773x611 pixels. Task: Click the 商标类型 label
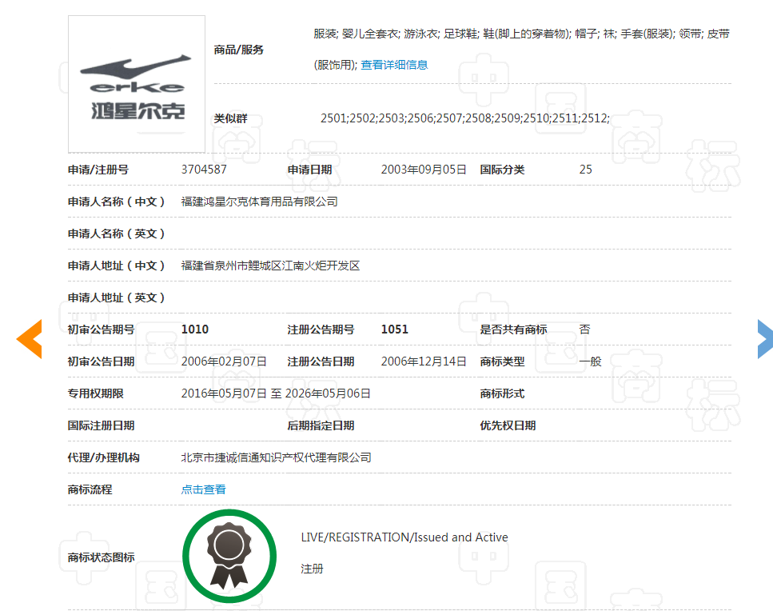pos(502,361)
